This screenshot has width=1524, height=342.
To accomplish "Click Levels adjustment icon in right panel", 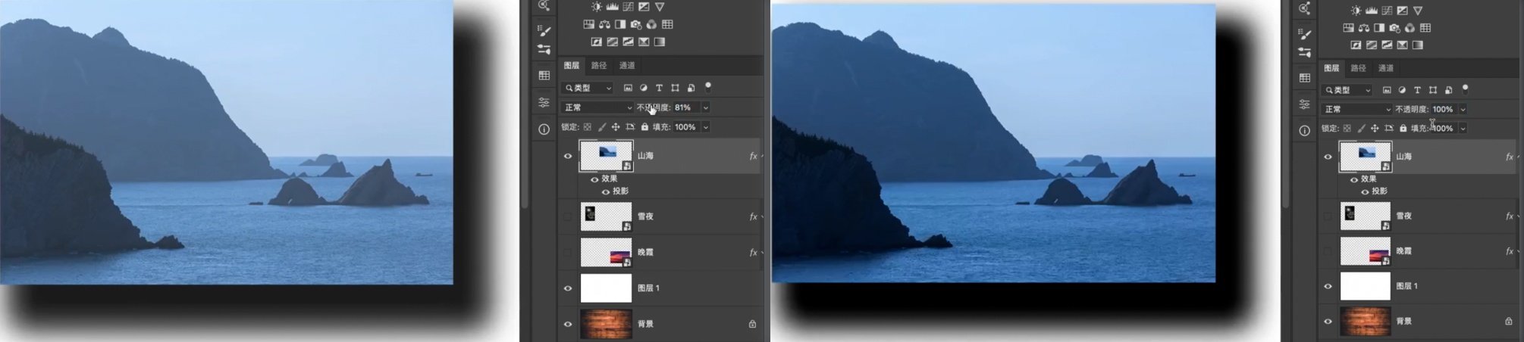I will (1372, 11).
